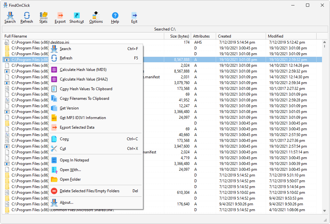Click the window resize grip corner

click(x=326, y=220)
